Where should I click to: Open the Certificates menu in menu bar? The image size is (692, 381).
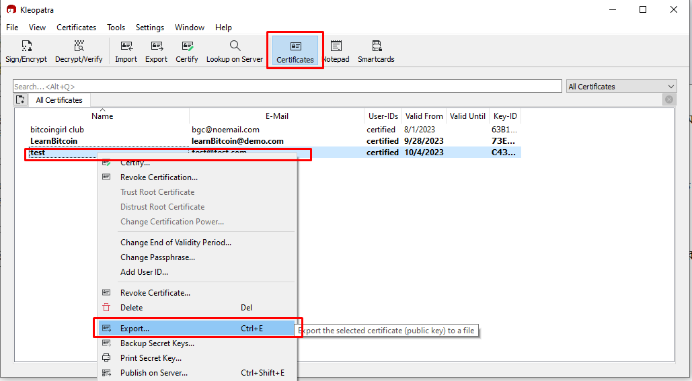(77, 28)
